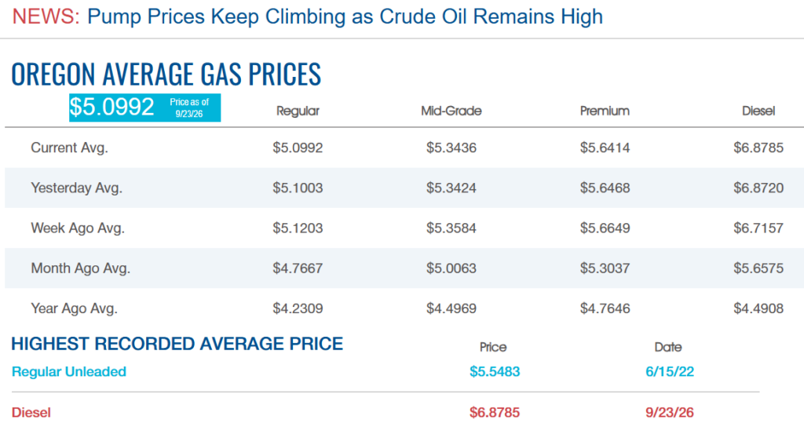
Task: Select the Mid-Grade column header
Action: point(451,111)
